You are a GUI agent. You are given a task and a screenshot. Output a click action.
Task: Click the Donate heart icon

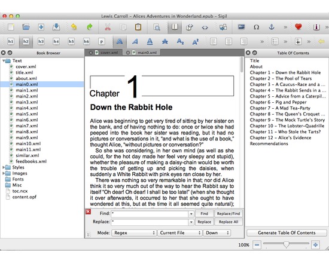tap(298, 27)
